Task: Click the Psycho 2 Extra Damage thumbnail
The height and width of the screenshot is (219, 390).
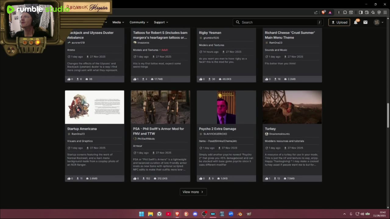Action: tap(226, 107)
